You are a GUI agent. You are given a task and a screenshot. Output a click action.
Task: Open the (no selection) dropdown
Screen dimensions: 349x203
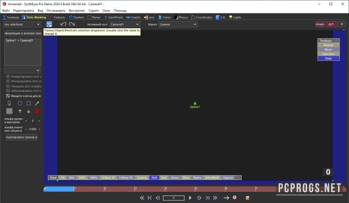pos(22,24)
